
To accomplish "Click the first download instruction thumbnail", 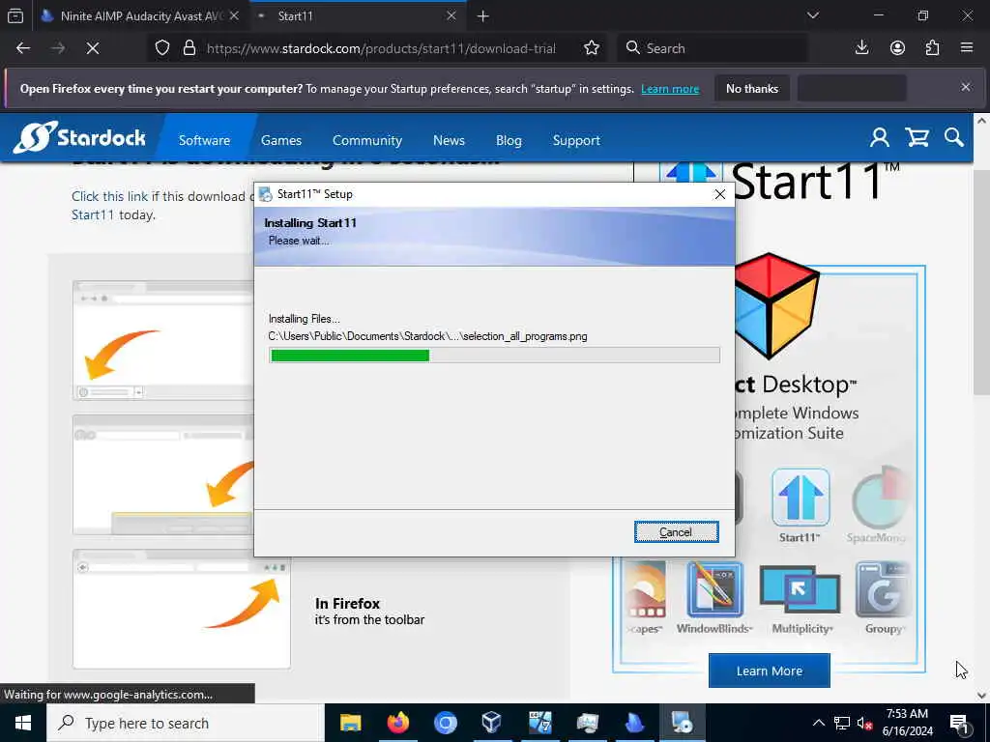I will tap(165, 341).
